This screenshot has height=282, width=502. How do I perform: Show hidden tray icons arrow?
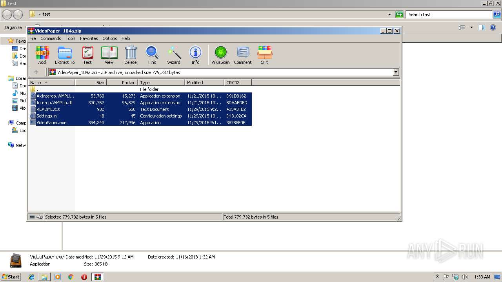[437, 277]
